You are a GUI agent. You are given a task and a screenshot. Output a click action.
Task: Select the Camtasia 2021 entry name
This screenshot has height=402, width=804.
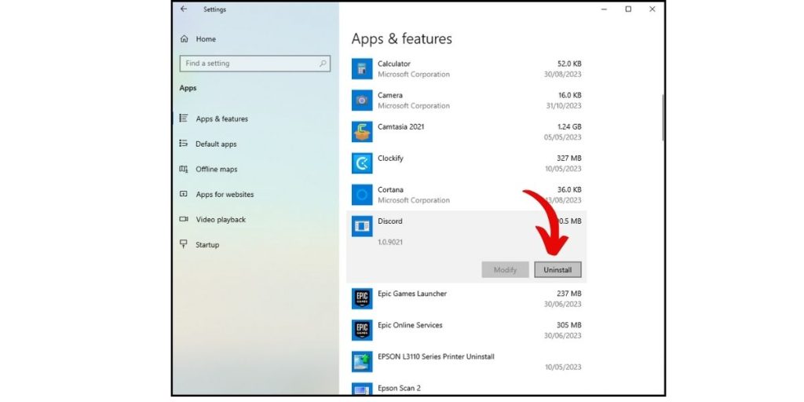pos(401,126)
